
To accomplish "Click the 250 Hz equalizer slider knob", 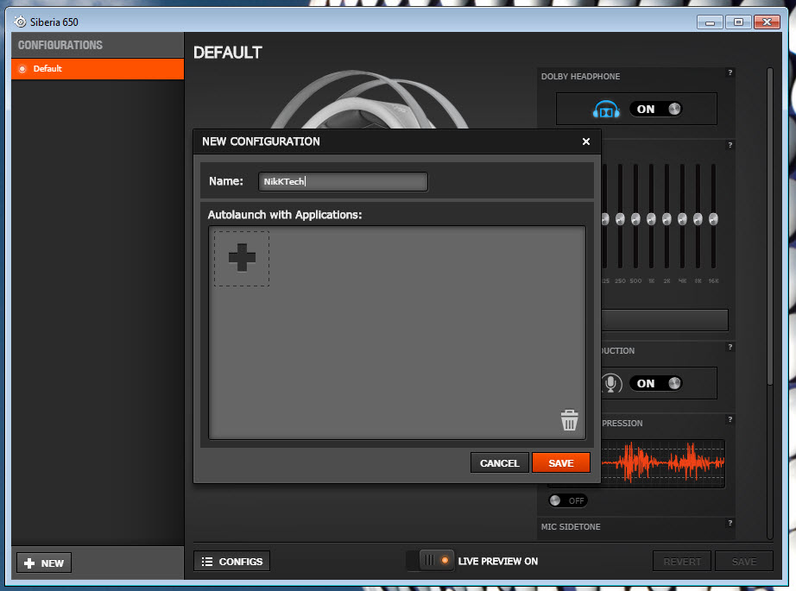I will pos(620,218).
